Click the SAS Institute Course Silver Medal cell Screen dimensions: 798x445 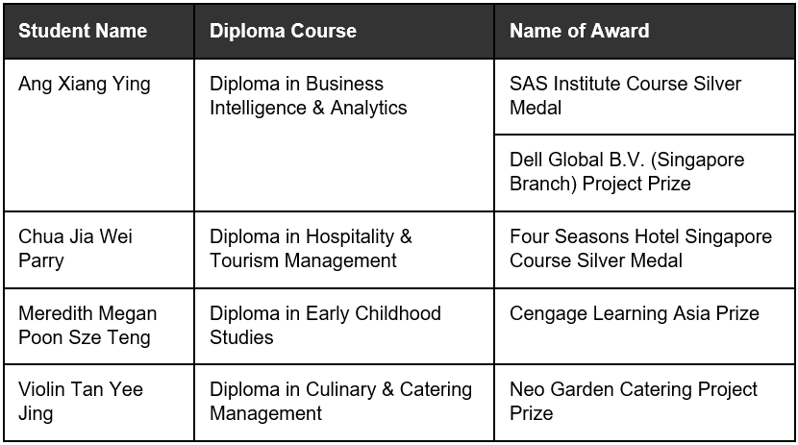click(644, 97)
